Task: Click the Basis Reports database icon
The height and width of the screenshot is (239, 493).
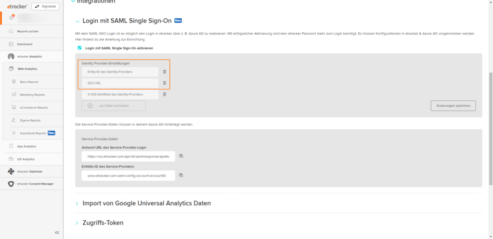Action: click(x=14, y=82)
